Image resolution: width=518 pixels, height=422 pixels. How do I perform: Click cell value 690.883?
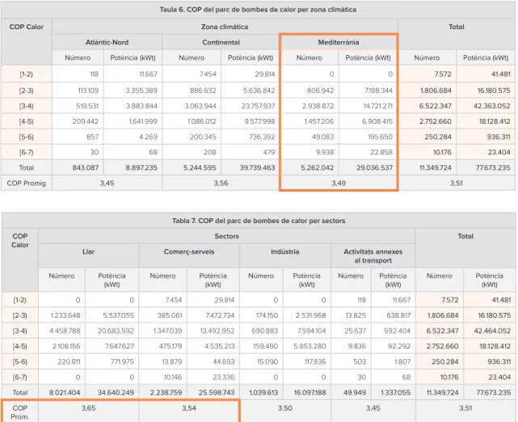point(264,331)
